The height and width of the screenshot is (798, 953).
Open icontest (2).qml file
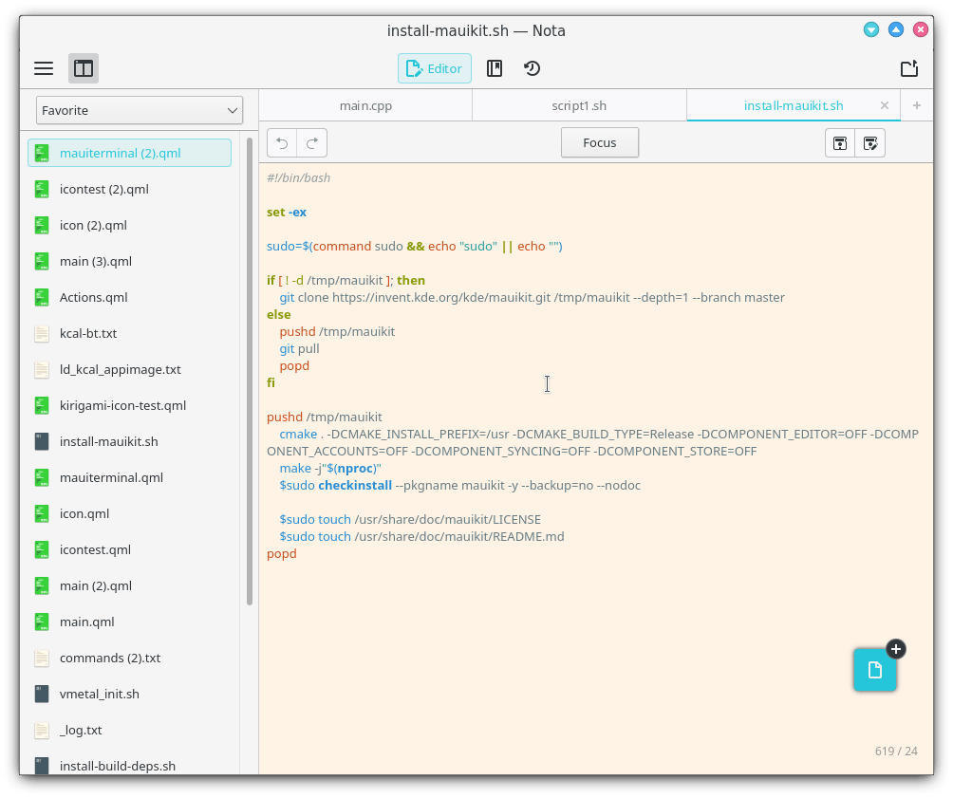tap(129, 189)
